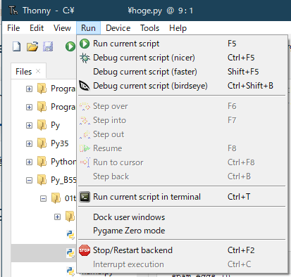291x277 pixels.
Task: Click the green Run toolbar button
Action: 70,46
